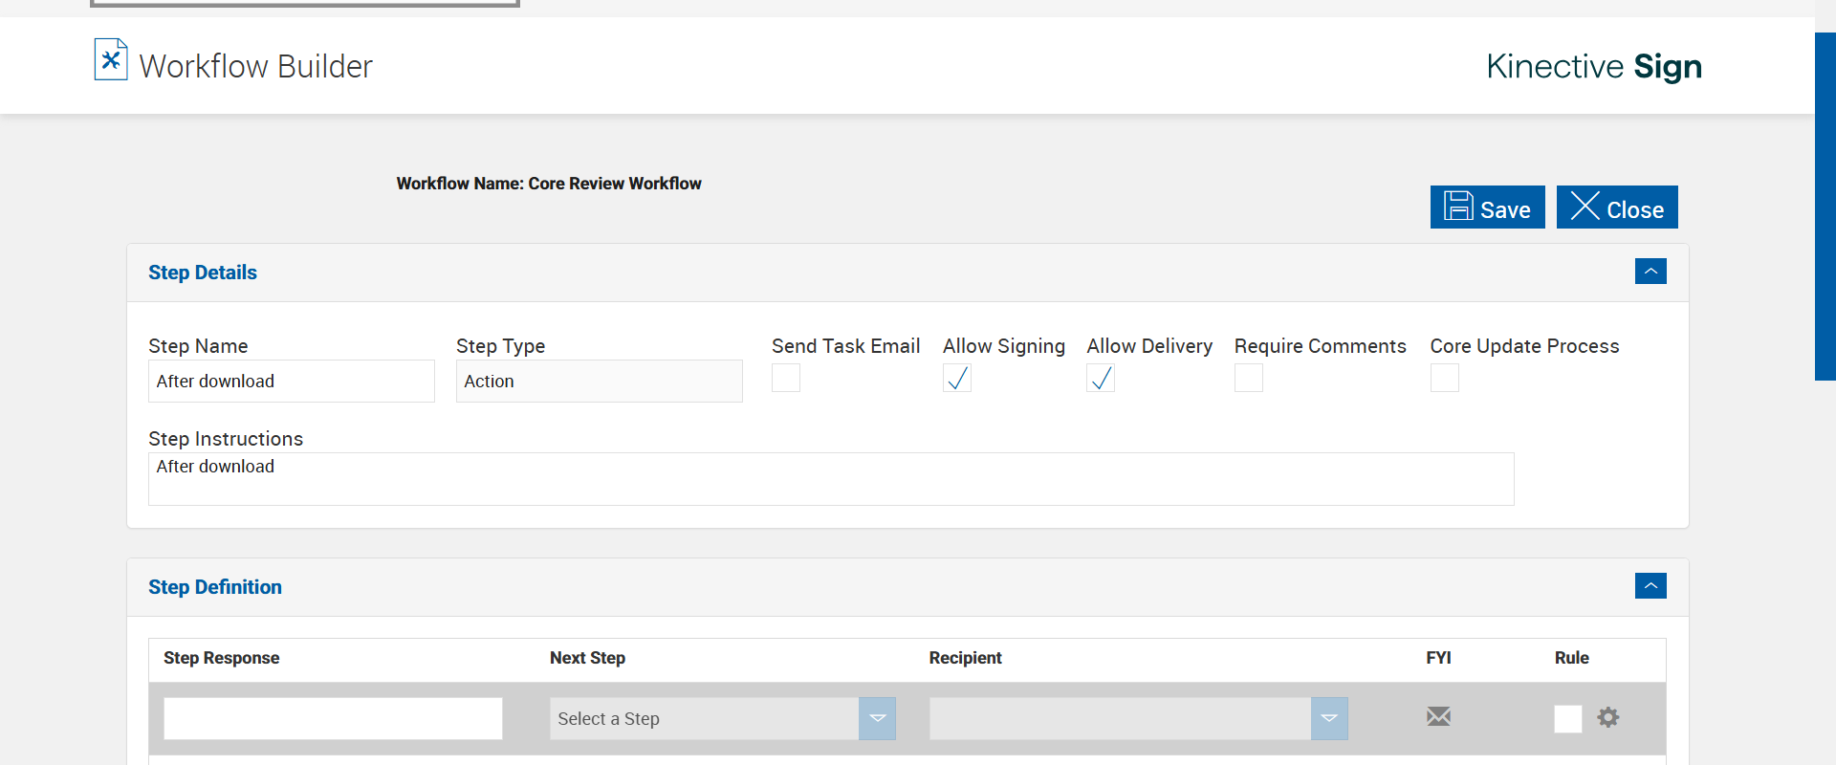Click the Kinective Sign logo
1836x765 pixels.
[1594, 66]
